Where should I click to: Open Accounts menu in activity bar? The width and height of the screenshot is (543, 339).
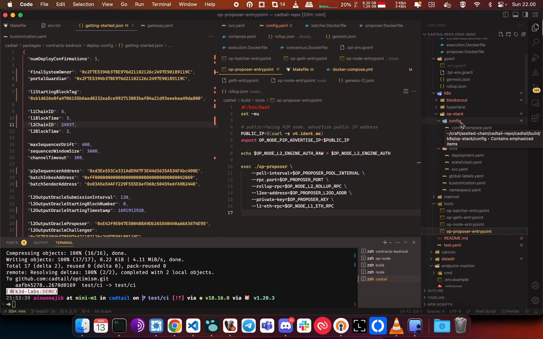(535, 285)
